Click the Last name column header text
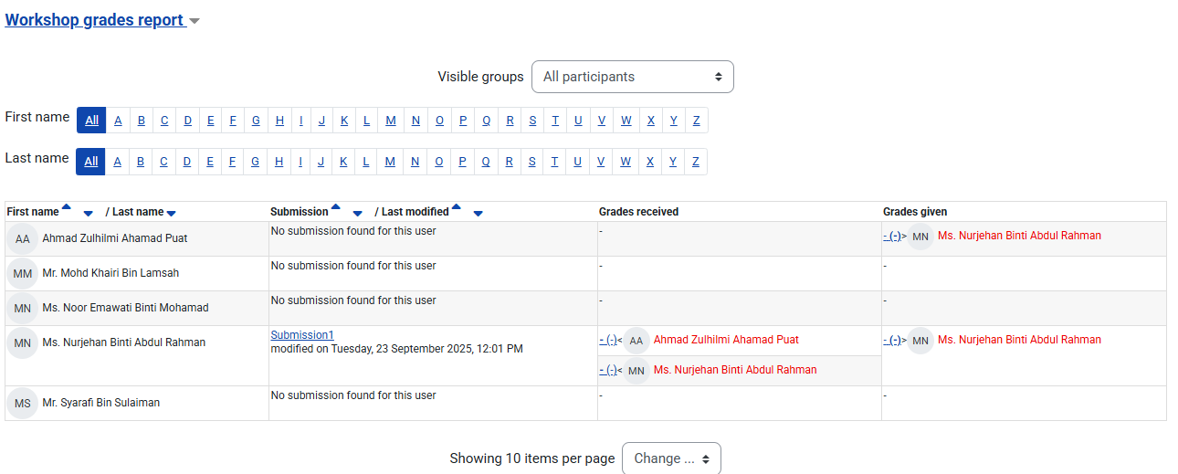Viewport: 1178px width, 474px height. pos(138,212)
